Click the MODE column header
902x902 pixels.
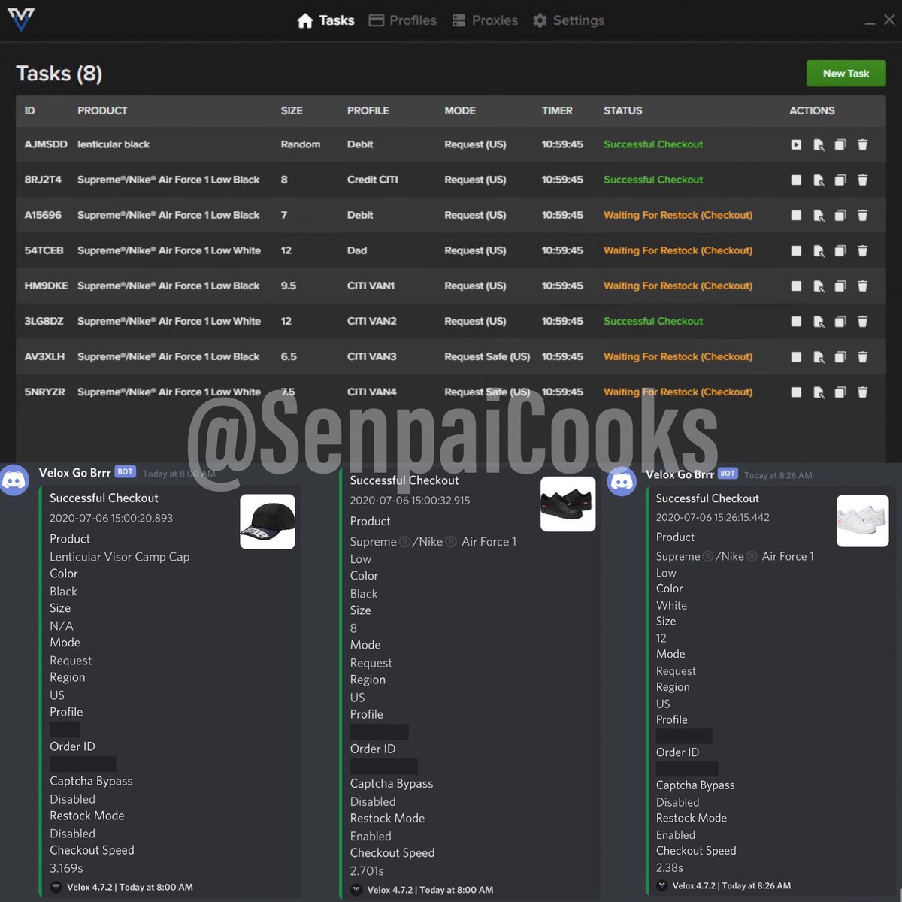(x=460, y=110)
